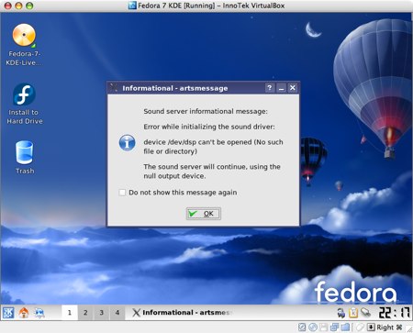Click the VirtualBox optical disc indicator
The width and height of the screenshot is (413, 333).
click(x=313, y=327)
